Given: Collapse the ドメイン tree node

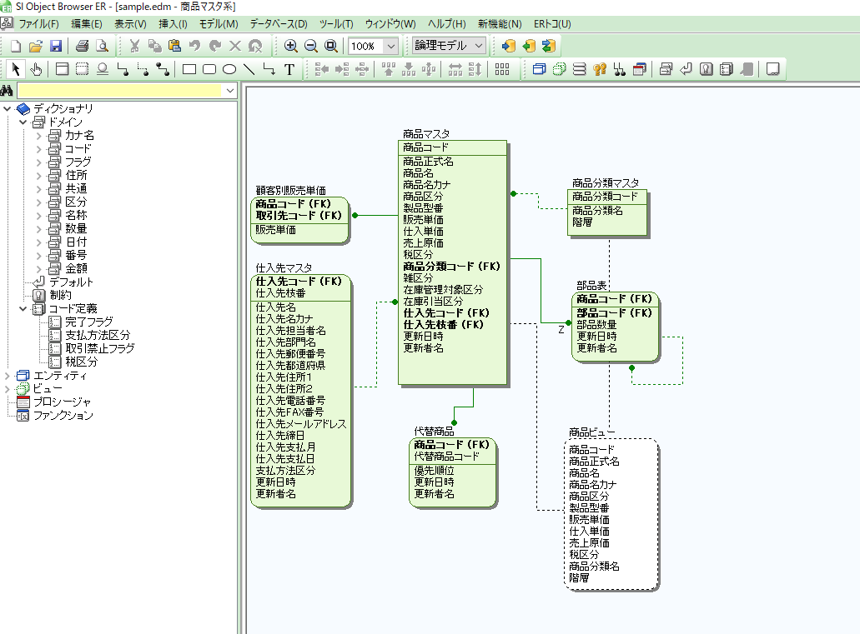Looking at the screenshot, I should [x=23, y=122].
